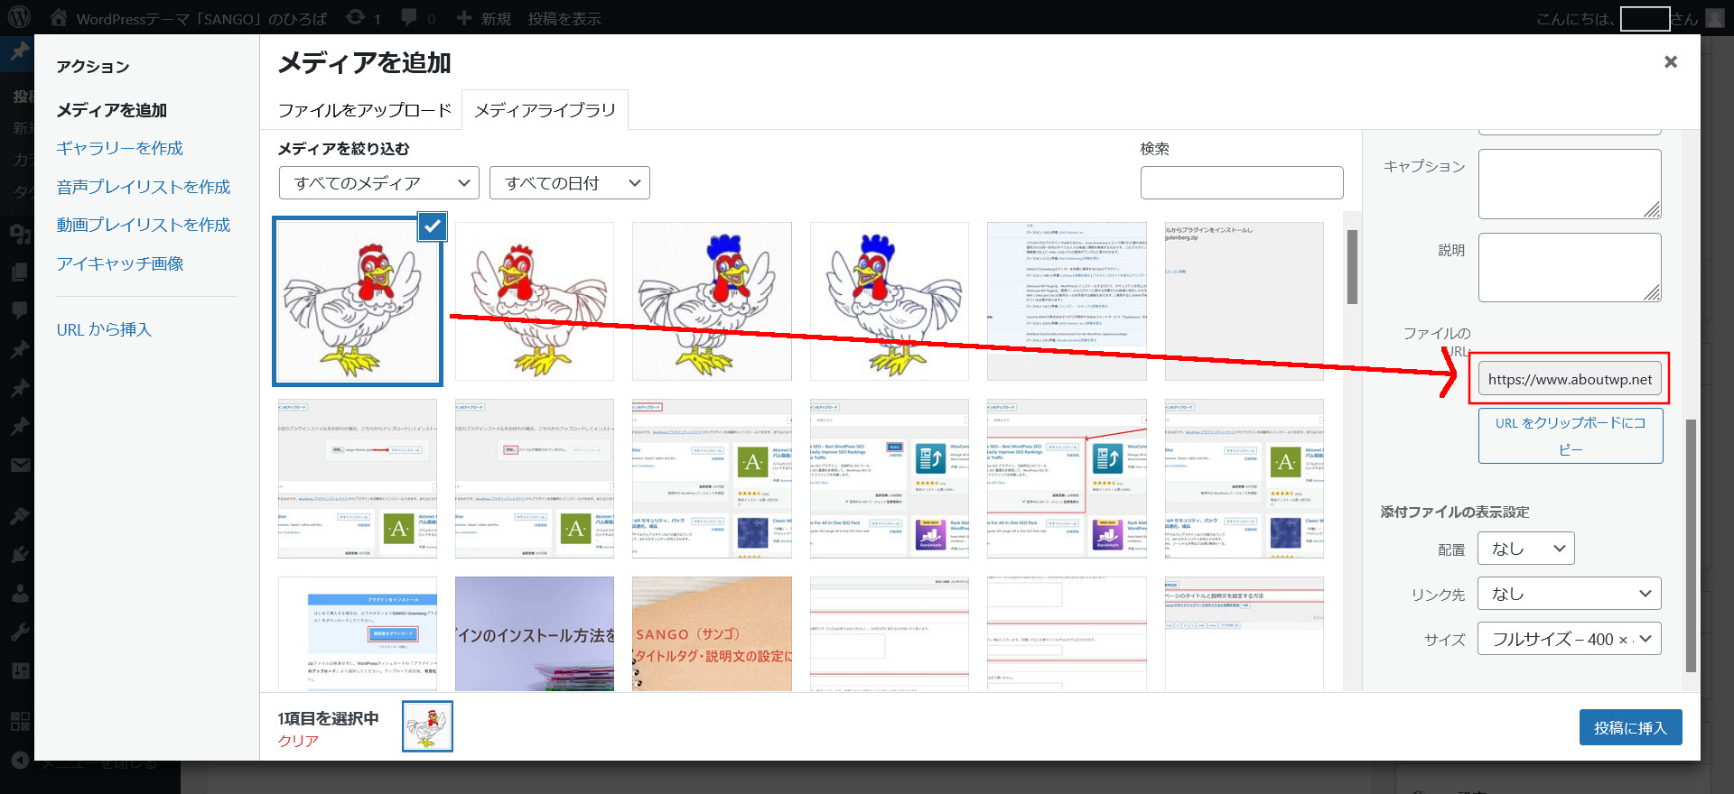Select ギャラリーを作成 in the action menu

pyautogui.click(x=119, y=148)
